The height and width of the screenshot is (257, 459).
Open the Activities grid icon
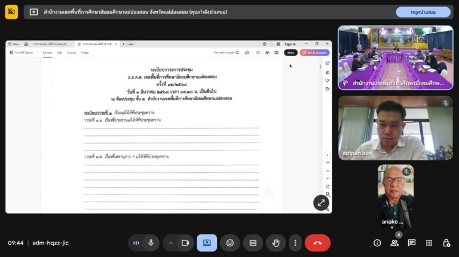429,243
